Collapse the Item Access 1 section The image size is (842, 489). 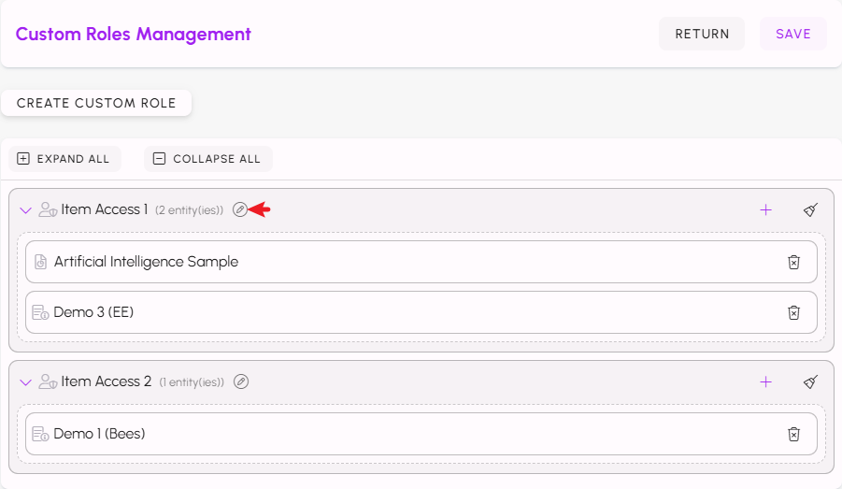pos(25,210)
